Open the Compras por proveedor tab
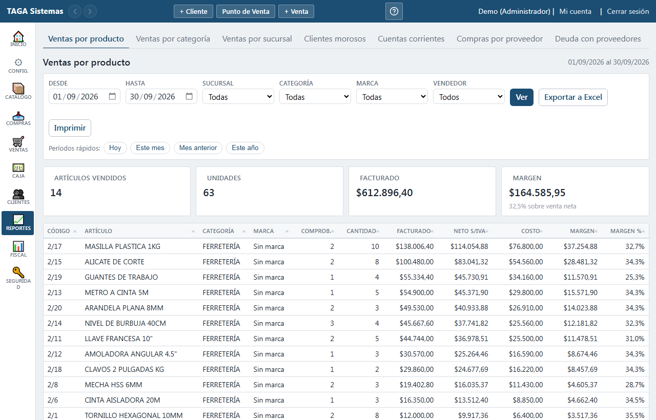The height and width of the screenshot is (420, 656). tap(500, 39)
